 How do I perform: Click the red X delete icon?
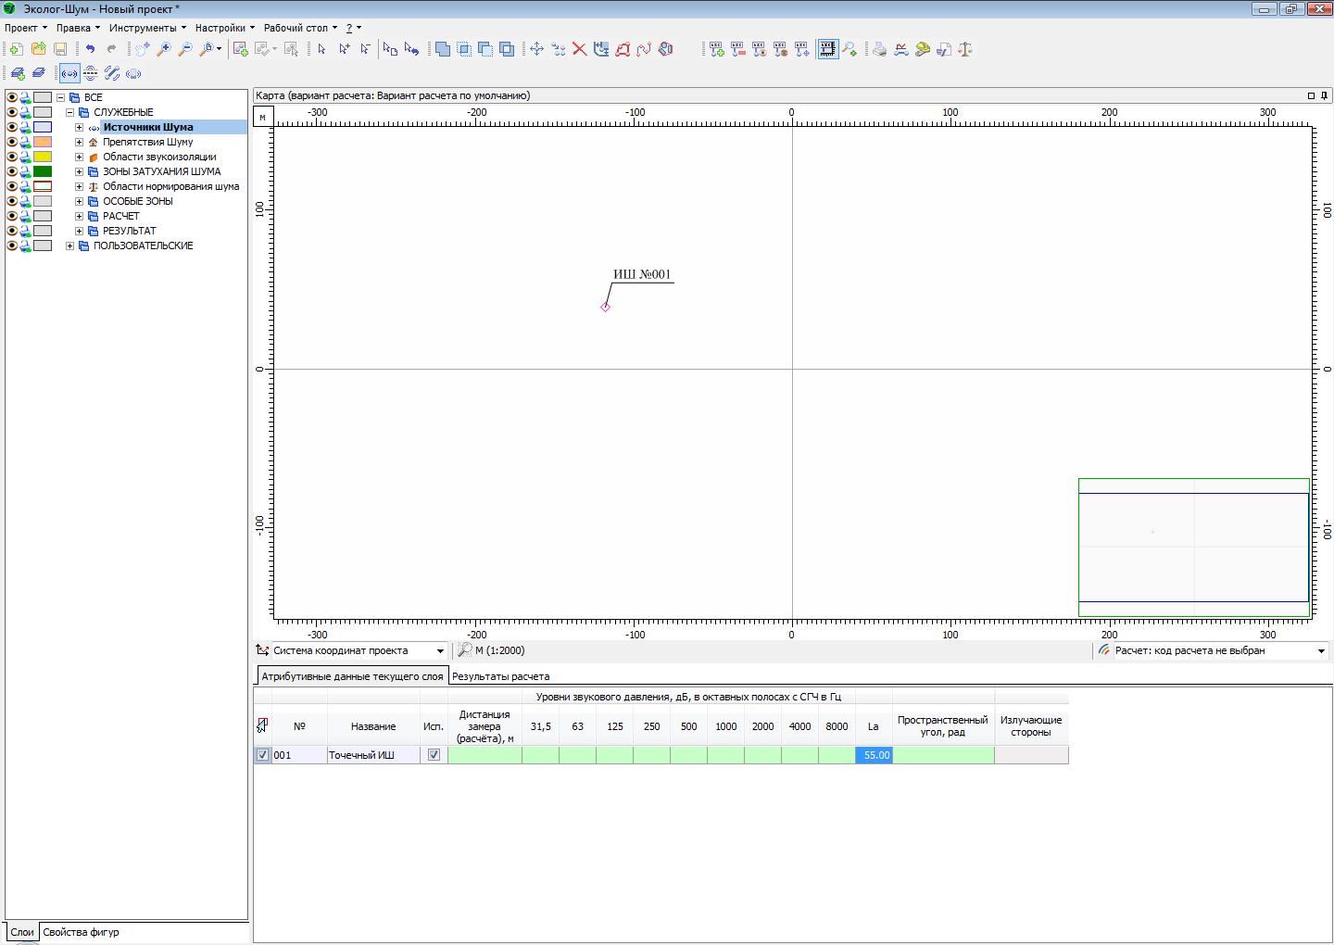(x=579, y=49)
